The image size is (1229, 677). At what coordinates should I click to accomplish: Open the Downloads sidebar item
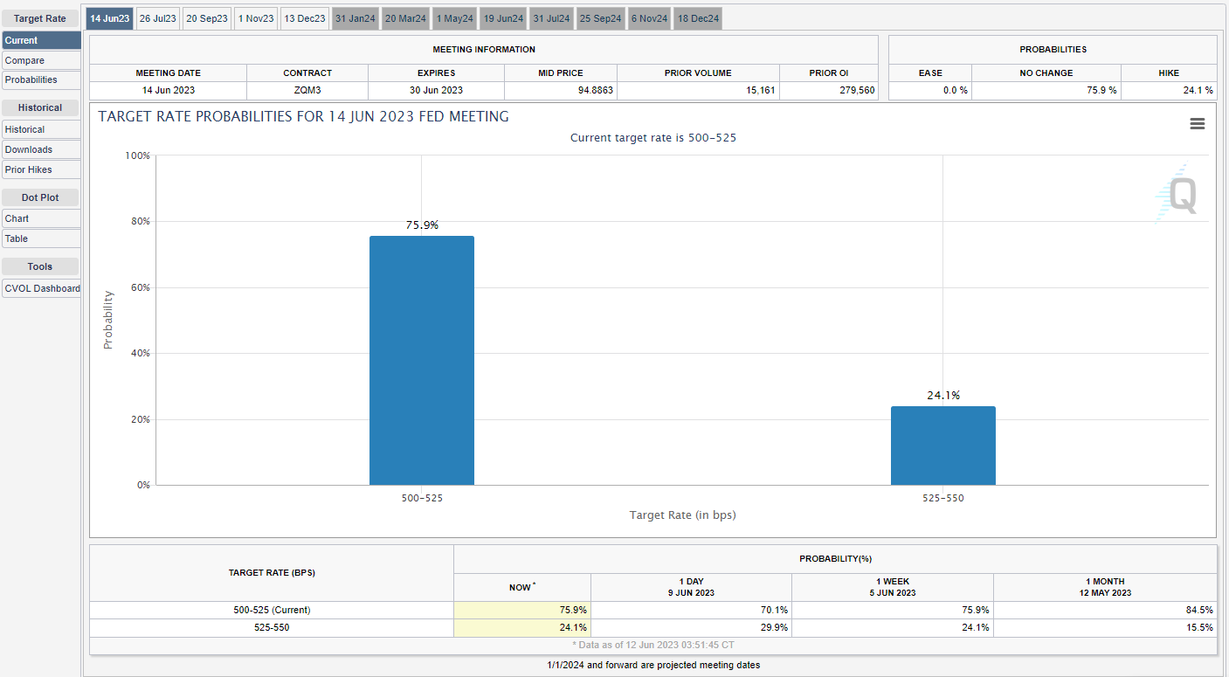click(41, 149)
